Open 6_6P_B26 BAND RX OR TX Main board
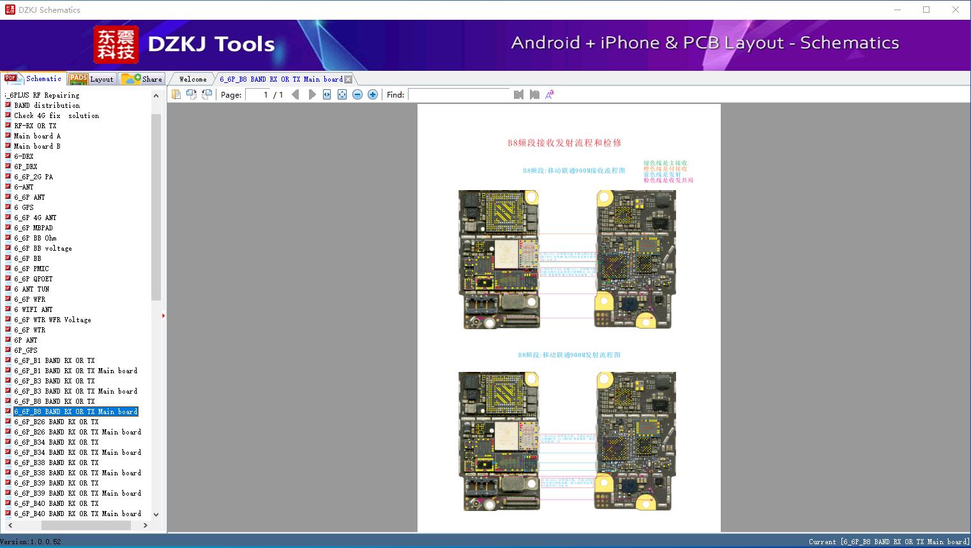Image resolution: width=971 pixels, height=548 pixels. click(77, 432)
